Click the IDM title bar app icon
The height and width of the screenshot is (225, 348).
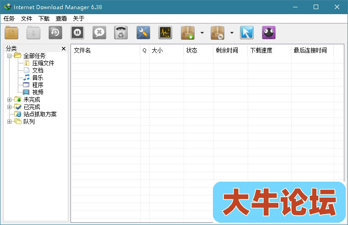click(x=7, y=7)
